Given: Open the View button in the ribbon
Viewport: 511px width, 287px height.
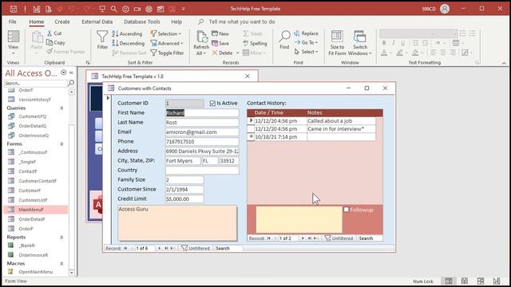Looking at the screenshot, I should pos(14,42).
